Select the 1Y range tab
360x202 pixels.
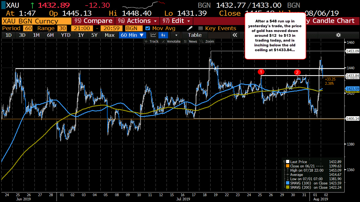[x=81, y=35]
